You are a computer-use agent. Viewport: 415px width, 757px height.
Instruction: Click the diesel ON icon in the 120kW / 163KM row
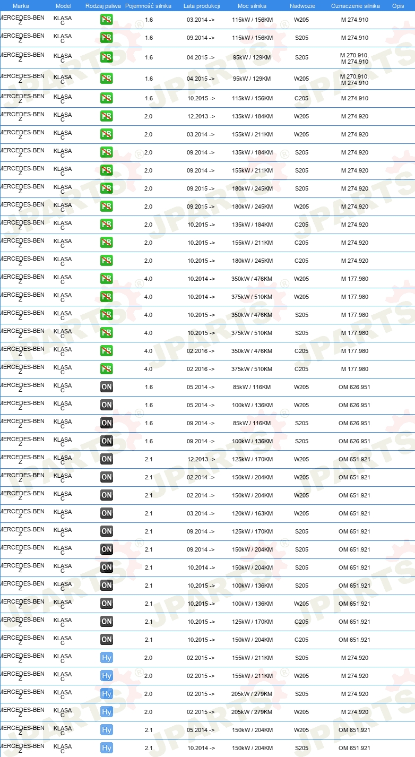tap(107, 513)
